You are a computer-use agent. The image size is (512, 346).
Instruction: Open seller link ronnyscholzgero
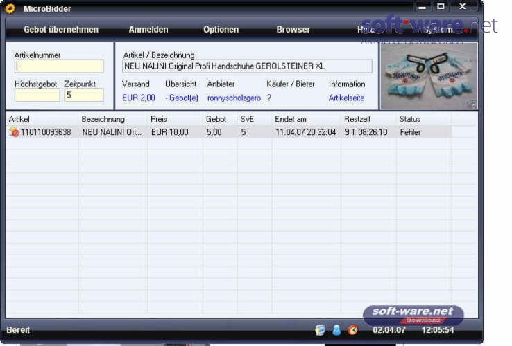click(234, 98)
